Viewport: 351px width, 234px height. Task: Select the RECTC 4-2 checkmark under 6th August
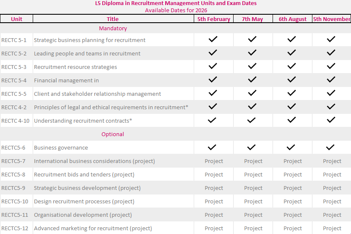click(291, 107)
